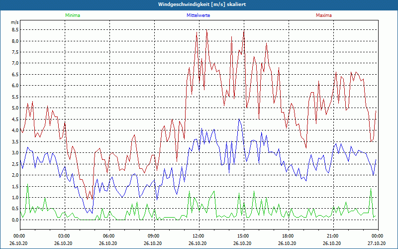Select the 0,0 y-axis value
This screenshot has height=249, width=398.
[14, 220]
